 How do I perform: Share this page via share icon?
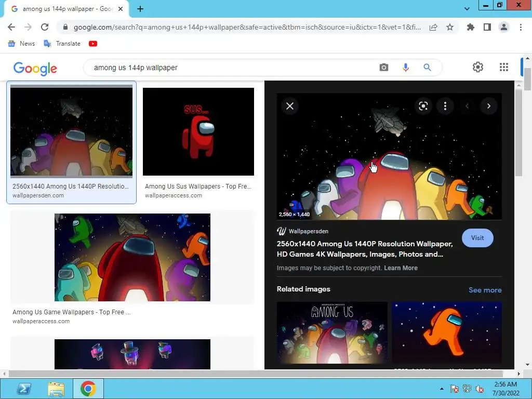pyautogui.click(x=433, y=27)
